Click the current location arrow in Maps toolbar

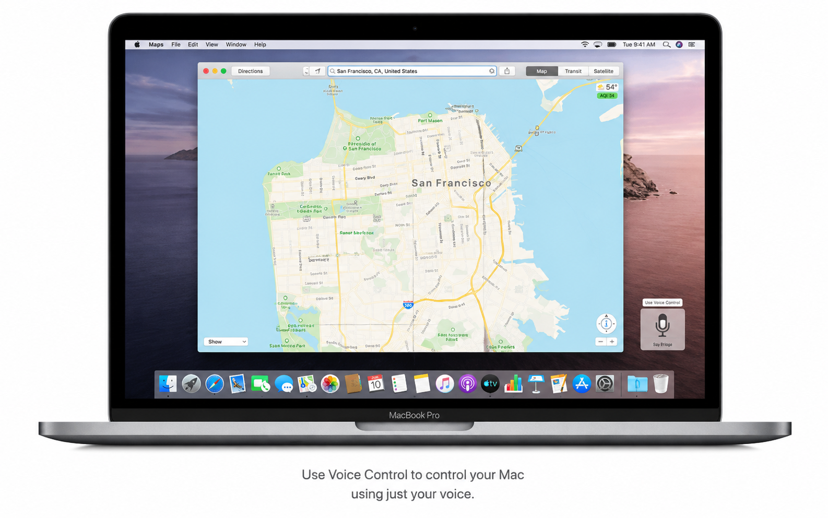click(317, 71)
